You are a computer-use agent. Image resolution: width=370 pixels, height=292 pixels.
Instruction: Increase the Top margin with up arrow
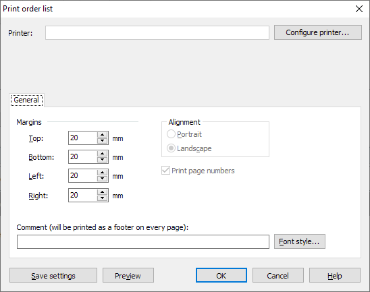click(x=102, y=135)
